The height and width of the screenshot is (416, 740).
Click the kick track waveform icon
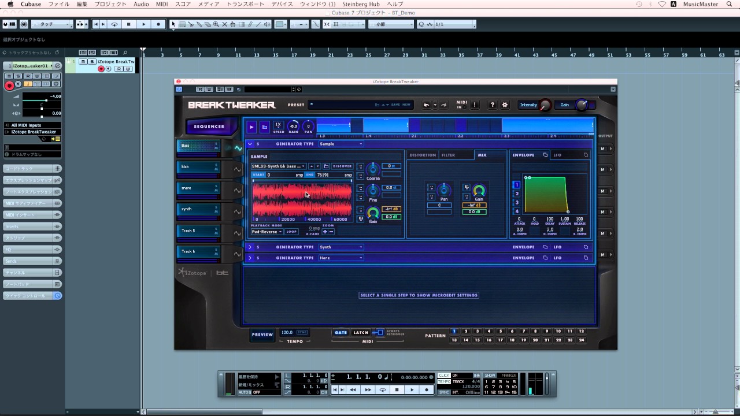tap(238, 169)
